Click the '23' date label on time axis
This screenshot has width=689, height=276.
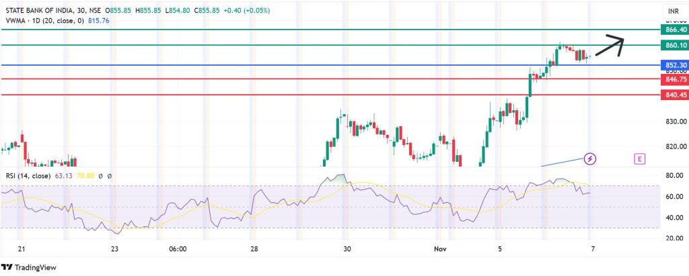(114, 248)
